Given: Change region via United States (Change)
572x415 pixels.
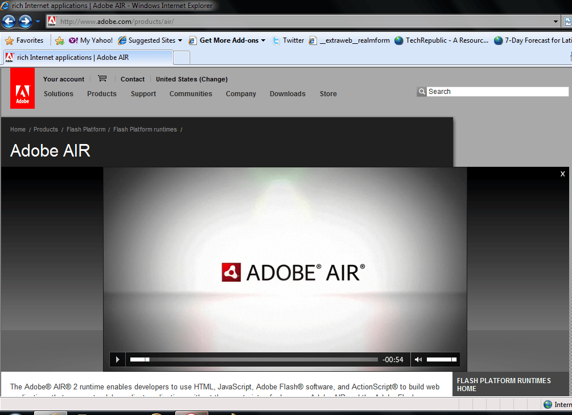Looking at the screenshot, I should click(x=191, y=79).
